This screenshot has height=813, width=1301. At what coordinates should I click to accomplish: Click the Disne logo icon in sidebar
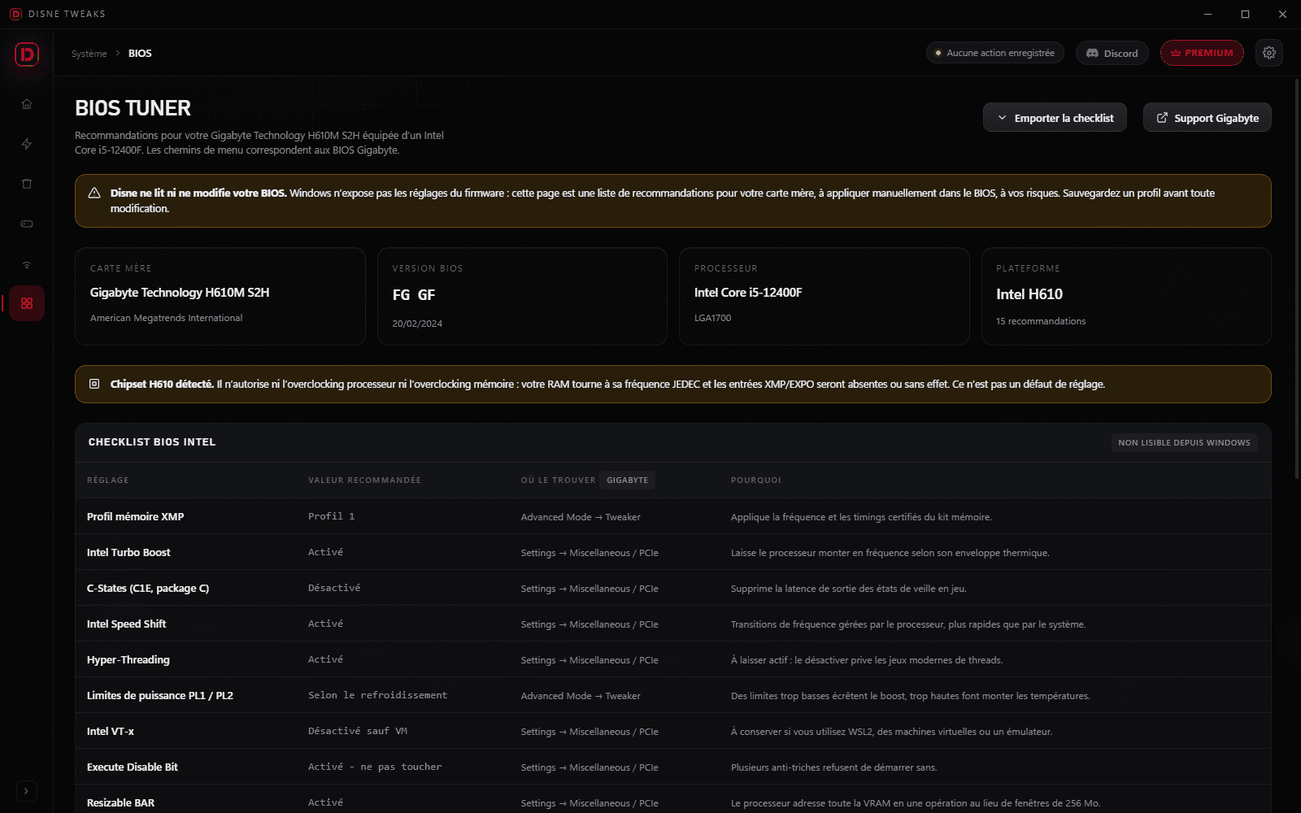[x=27, y=54]
